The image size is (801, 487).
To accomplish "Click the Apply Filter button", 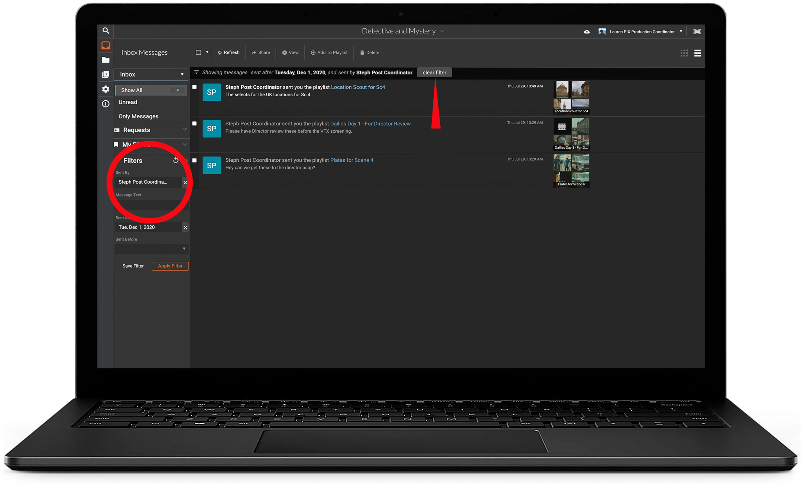I will (170, 266).
